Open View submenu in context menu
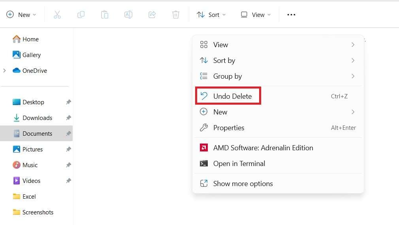Viewport: 399px width, 225px height. 278,45
